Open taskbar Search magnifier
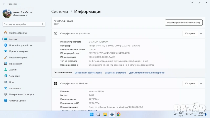The image size is (210, 118). point(98,114)
